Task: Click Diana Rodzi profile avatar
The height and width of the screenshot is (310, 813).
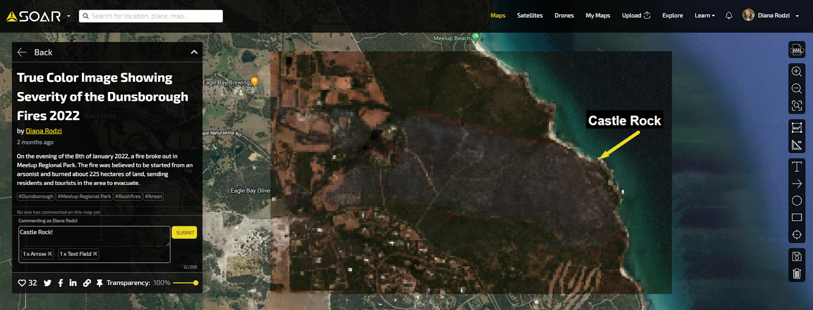Action: [748, 15]
